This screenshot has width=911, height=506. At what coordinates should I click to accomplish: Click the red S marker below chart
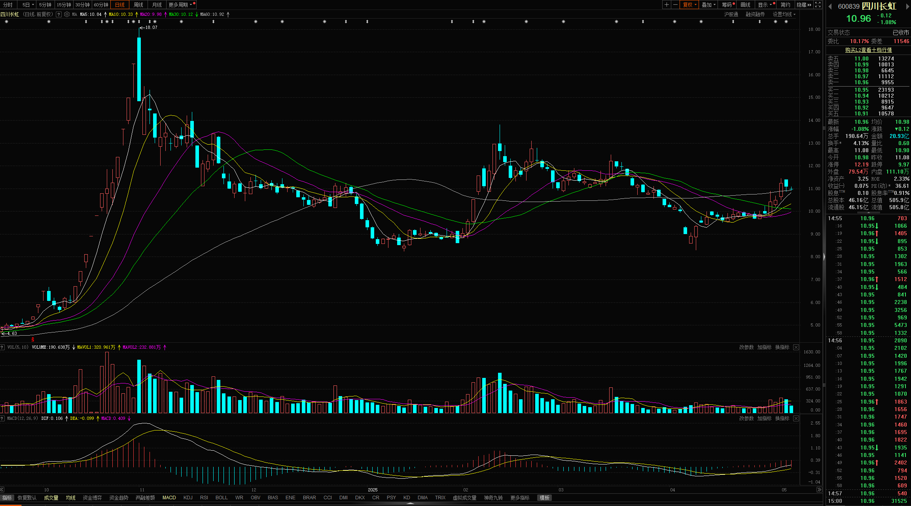[x=33, y=340]
